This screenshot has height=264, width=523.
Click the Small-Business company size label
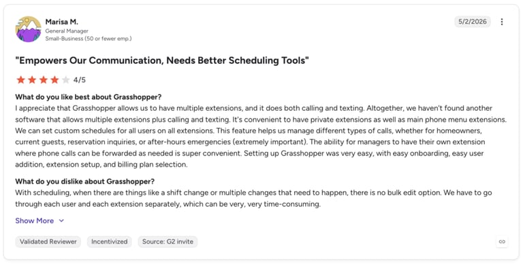pos(89,39)
